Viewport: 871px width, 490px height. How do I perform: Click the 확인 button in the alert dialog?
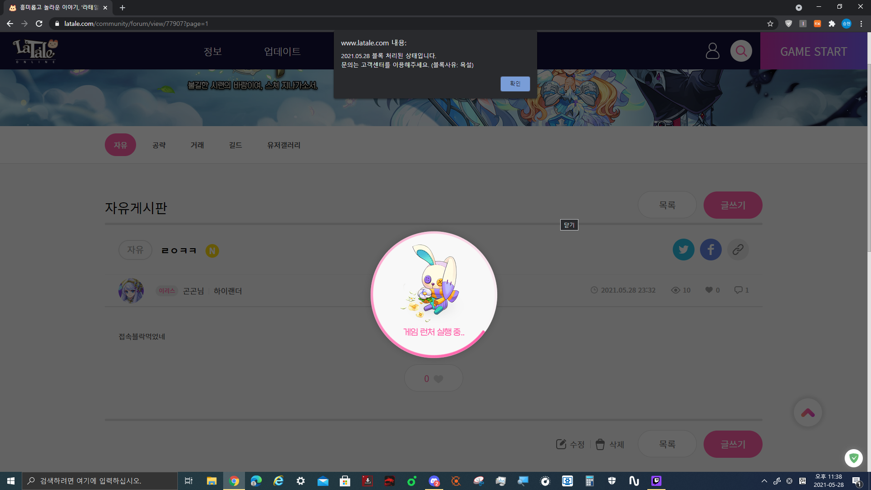pos(515,84)
